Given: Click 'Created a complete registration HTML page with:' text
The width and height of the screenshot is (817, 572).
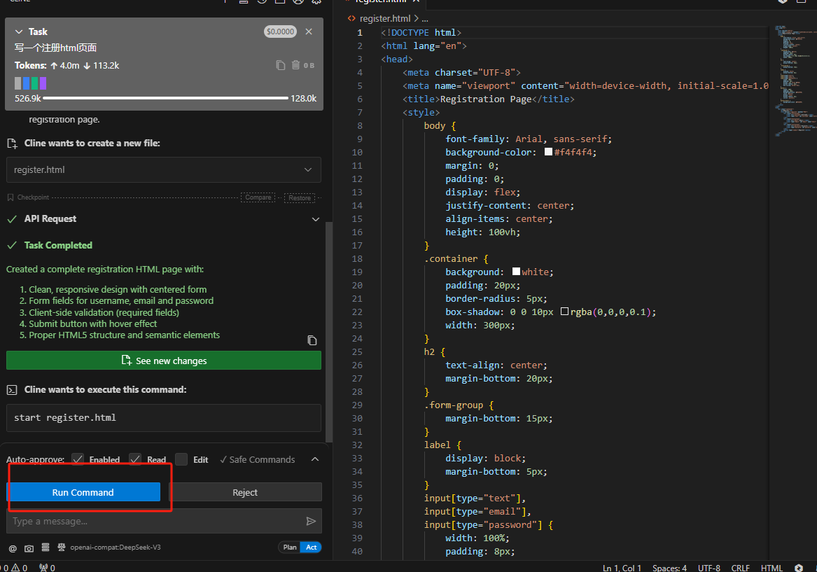Looking at the screenshot, I should 105,270.
